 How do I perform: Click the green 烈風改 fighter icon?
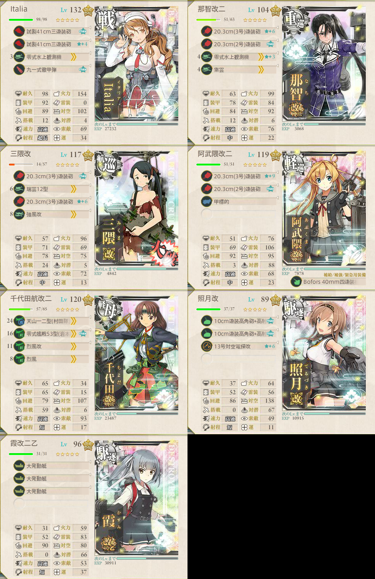19,346
